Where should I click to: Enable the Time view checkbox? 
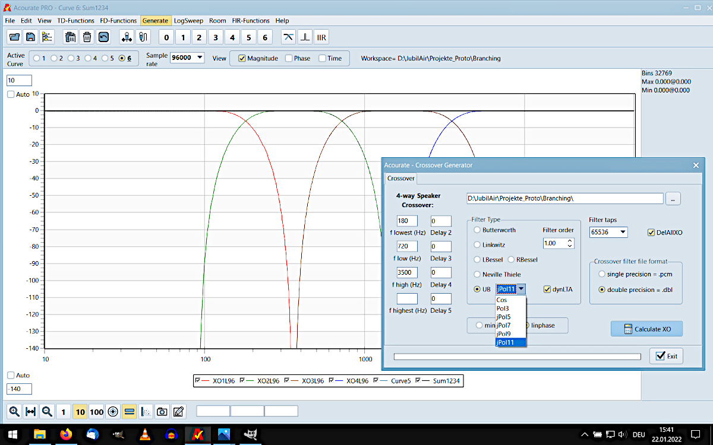[322, 58]
